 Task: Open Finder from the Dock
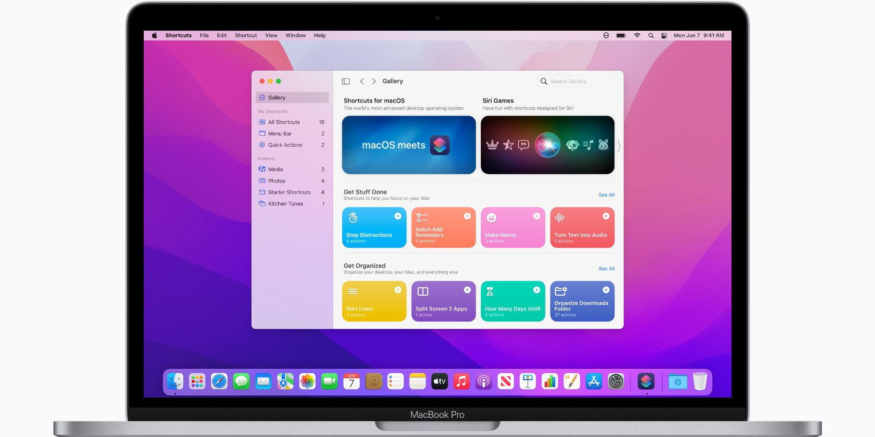click(175, 382)
